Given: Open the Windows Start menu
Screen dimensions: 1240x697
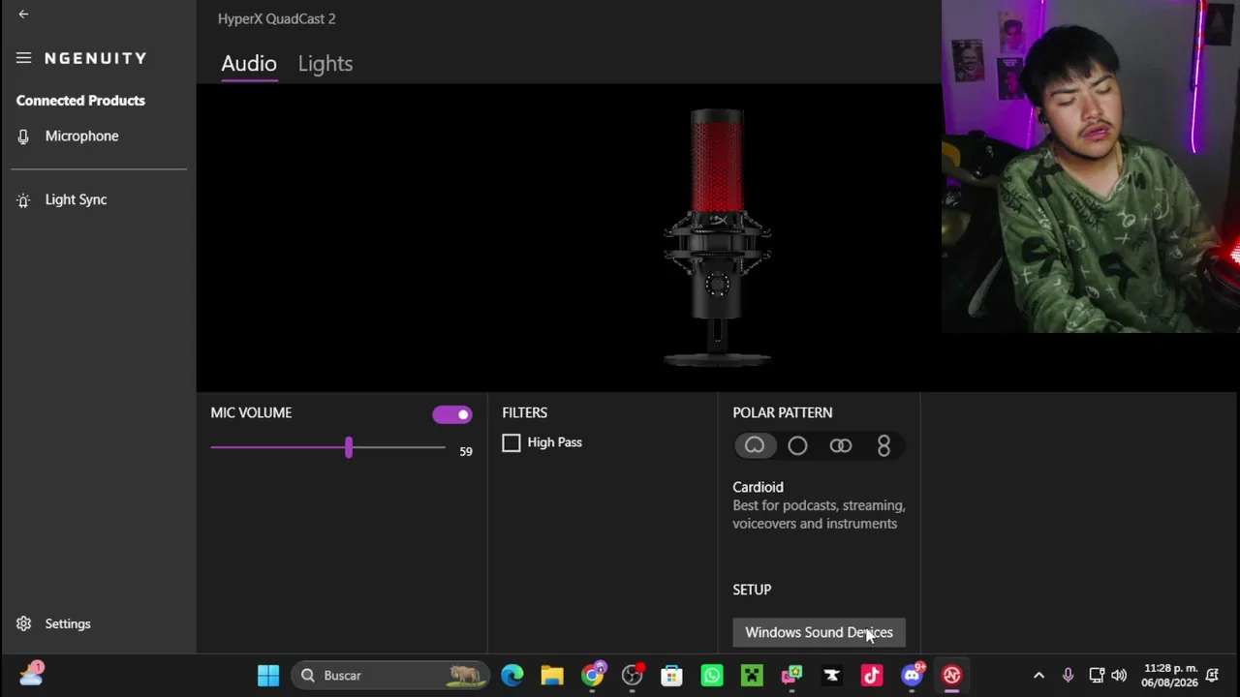Looking at the screenshot, I should (268, 675).
